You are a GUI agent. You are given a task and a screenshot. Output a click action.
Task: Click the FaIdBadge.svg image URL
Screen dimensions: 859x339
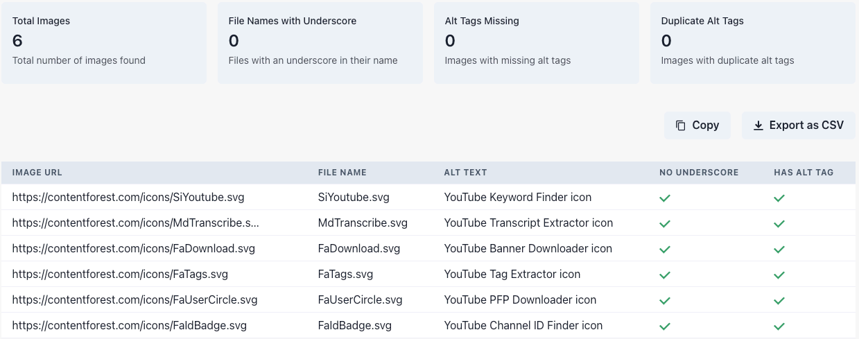point(130,326)
